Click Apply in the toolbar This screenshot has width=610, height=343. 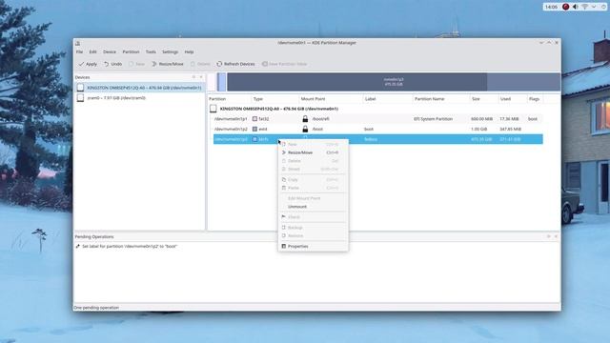(88, 64)
